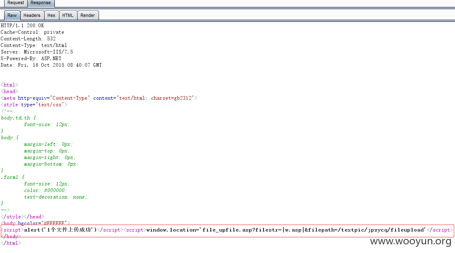This screenshot has height=253, width=455.
Task: Click the alert('1个文件上传成功') script text
Action: [x=60, y=230]
